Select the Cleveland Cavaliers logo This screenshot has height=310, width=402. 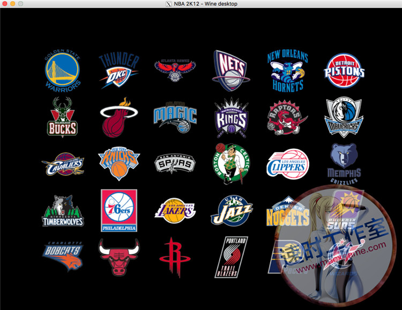[63, 164]
